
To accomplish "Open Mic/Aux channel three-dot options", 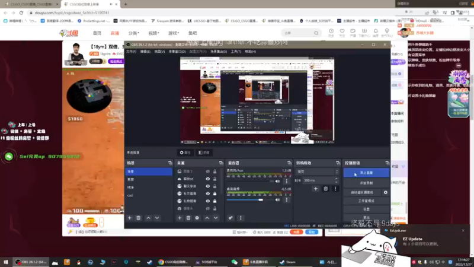I will 287,182.
